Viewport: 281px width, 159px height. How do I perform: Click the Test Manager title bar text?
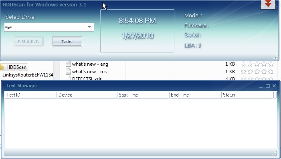[x=21, y=86]
